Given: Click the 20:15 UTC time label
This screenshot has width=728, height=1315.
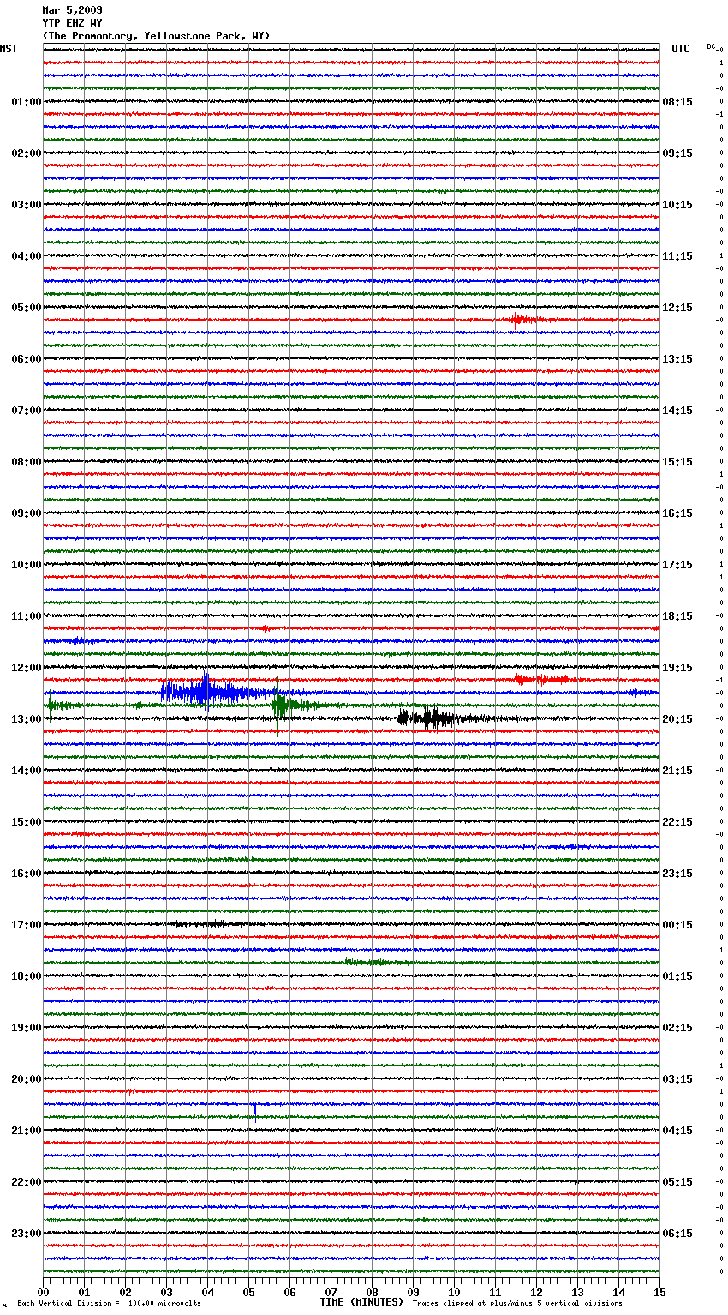Looking at the screenshot, I should point(677,719).
